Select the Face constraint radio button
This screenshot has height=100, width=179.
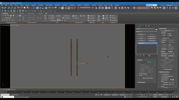(x=162, y=36)
